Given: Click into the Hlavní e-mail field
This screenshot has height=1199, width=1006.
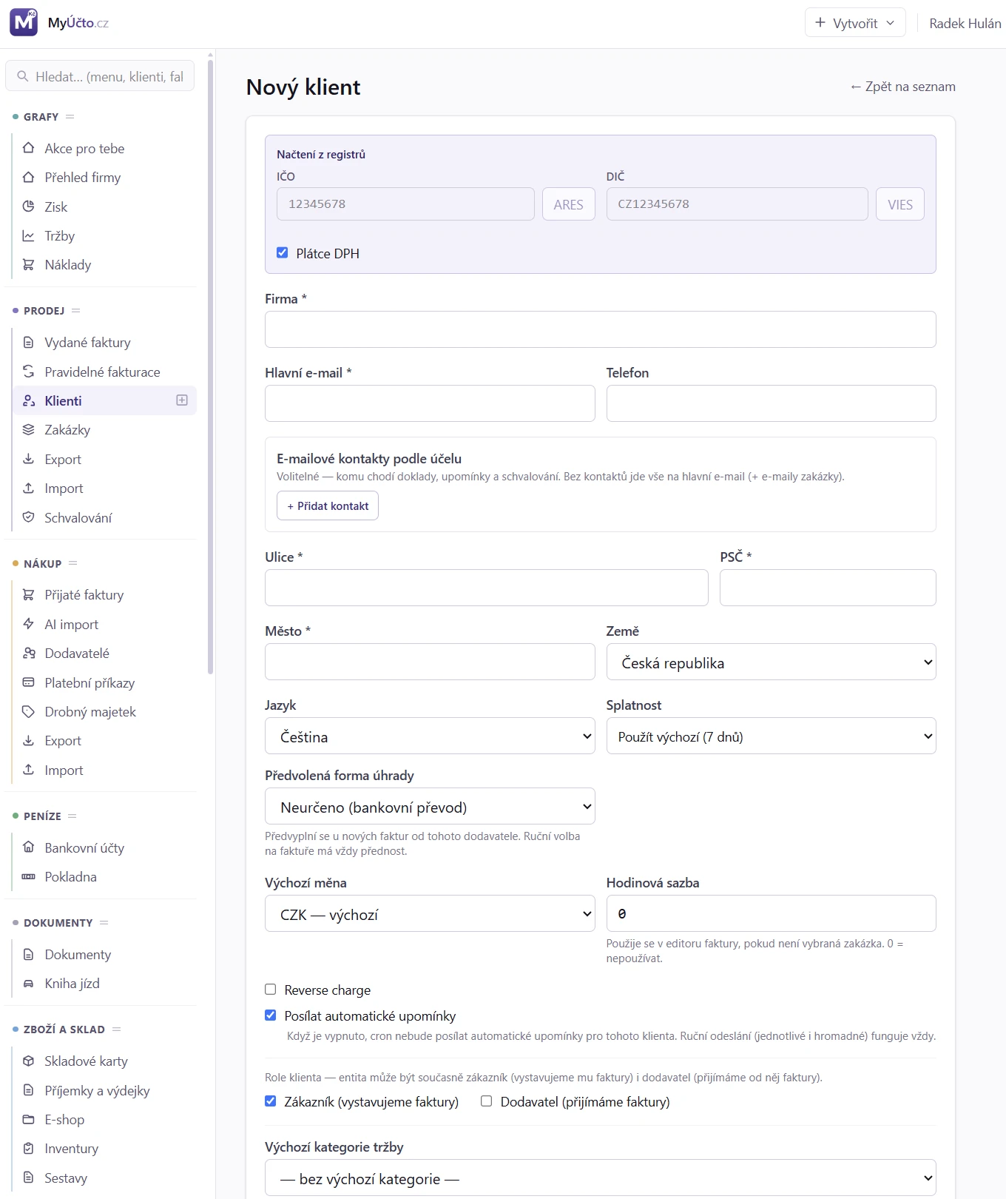Looking at the screenshot, I should click(430, 403).
